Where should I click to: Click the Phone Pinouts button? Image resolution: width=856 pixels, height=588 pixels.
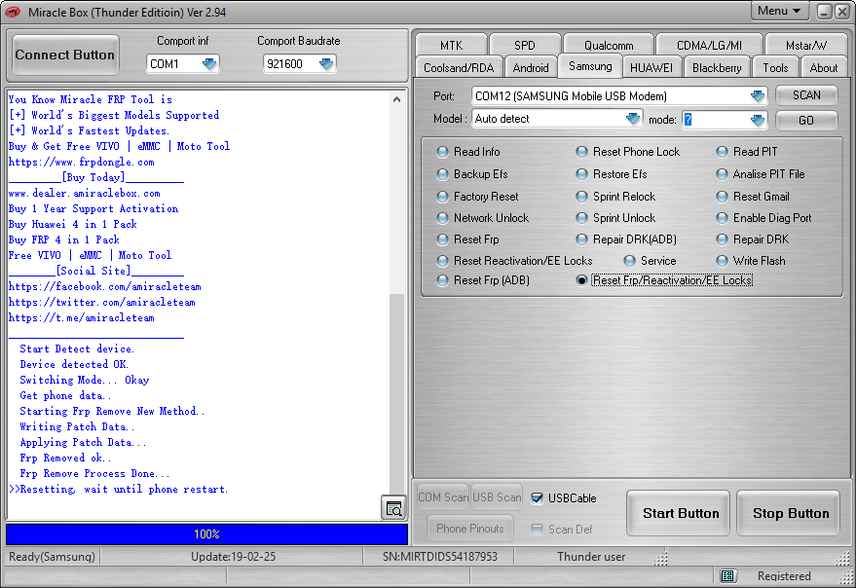(x=470, y=529)
